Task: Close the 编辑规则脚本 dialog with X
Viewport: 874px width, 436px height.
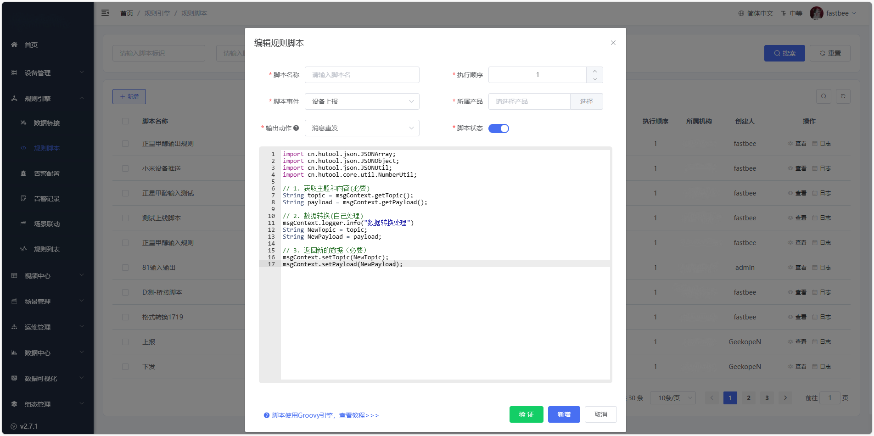Action: 613,43
